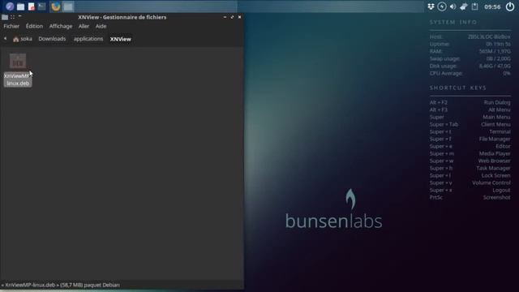Click the XnViewMP-linux.deb file name label

[x=18, y=79]
